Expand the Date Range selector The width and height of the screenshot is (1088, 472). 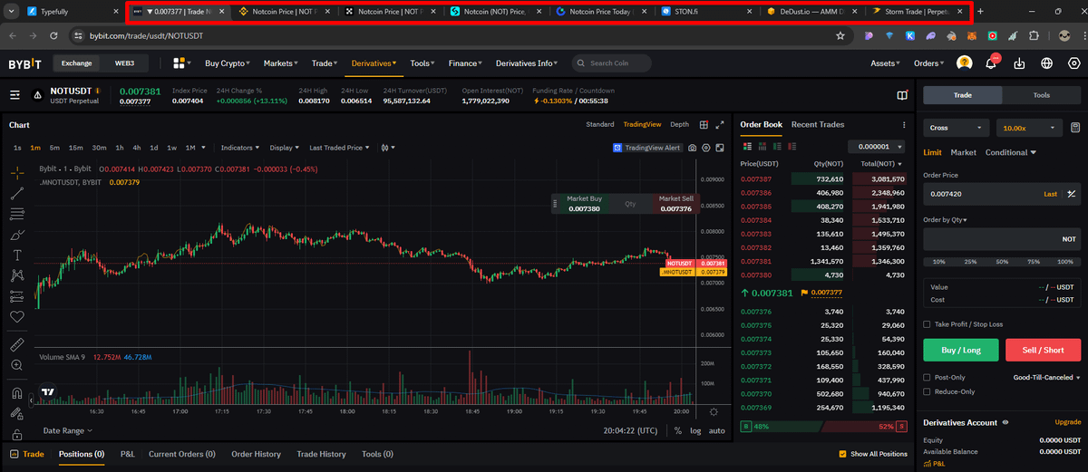tap(67, 431)
